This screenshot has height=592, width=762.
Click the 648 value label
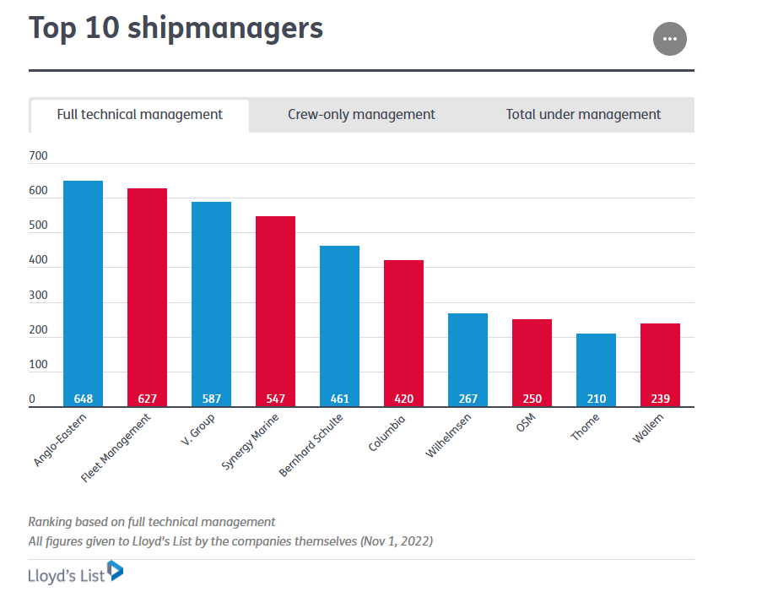click(83, 399)
